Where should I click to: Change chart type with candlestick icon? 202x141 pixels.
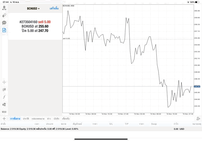[x=4, y=90]
